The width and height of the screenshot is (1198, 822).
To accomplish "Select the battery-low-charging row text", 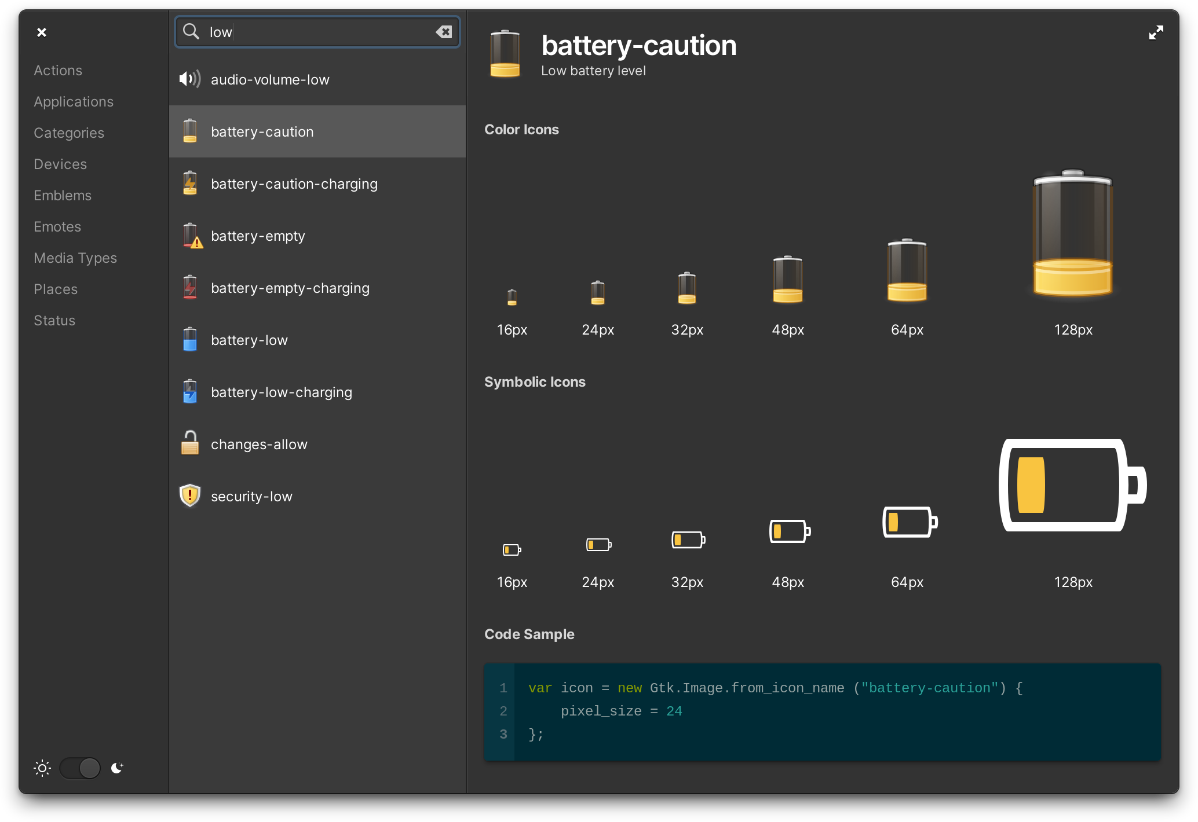I will pos(282,392).
